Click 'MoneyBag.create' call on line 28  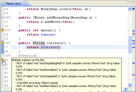(56, 9)
